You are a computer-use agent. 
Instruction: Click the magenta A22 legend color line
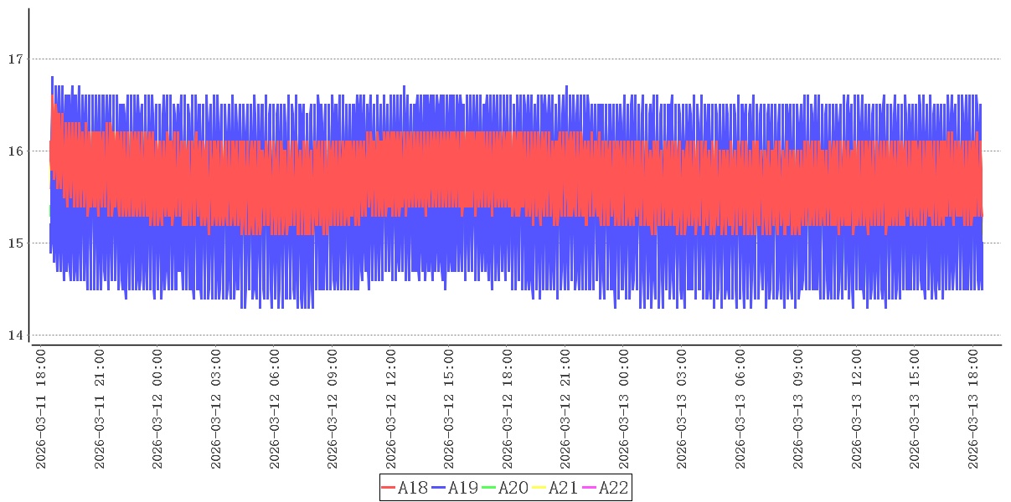tap(590, 488)
